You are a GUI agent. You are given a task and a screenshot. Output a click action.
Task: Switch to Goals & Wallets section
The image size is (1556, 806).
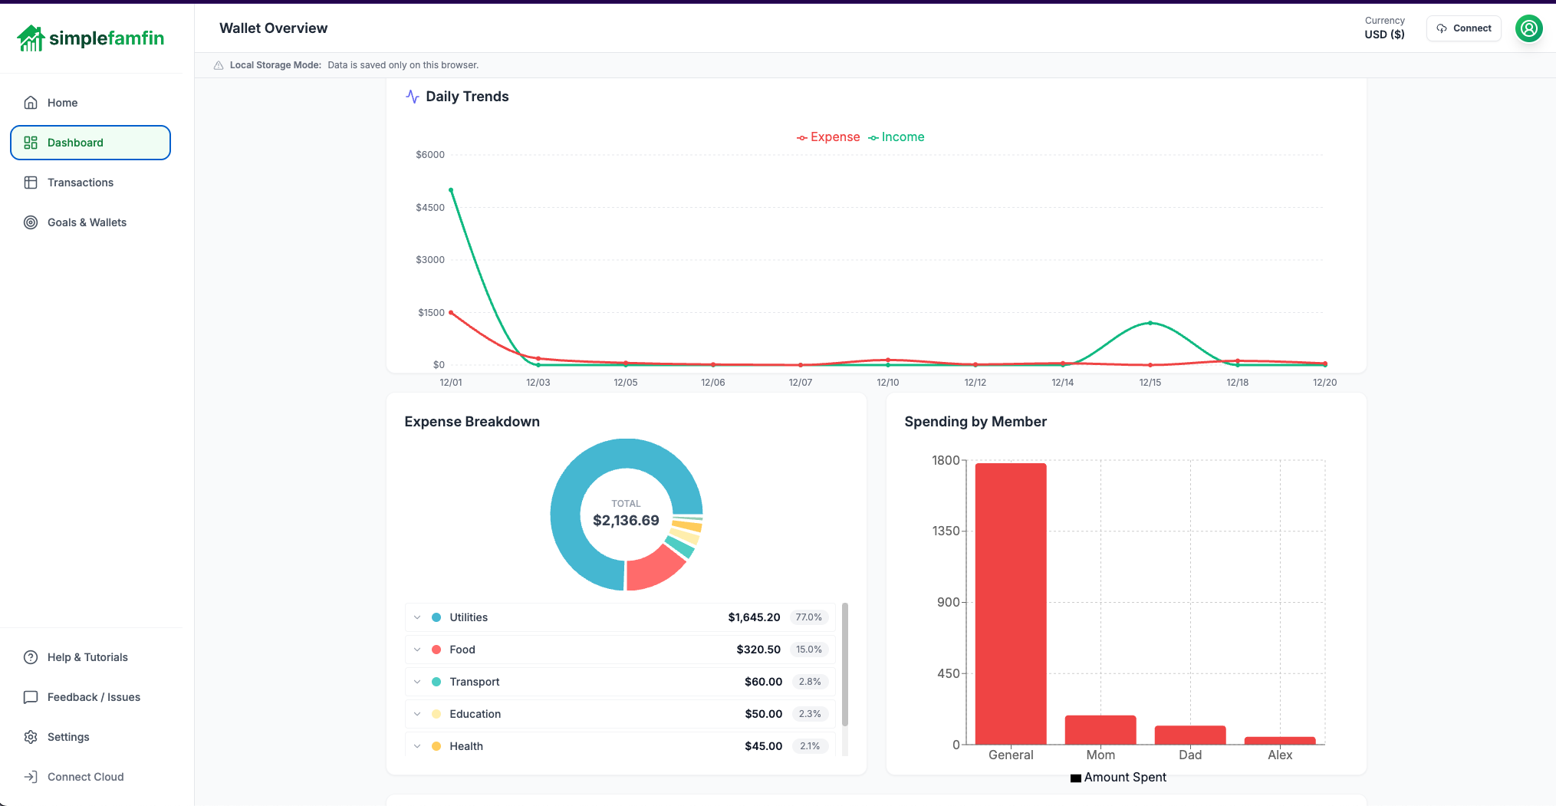click(x=87, y=222)
